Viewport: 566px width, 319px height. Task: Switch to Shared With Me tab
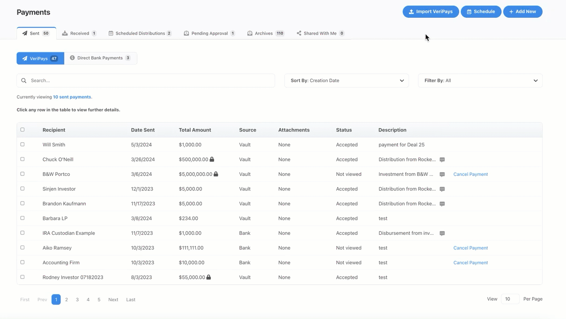(320, 33)
